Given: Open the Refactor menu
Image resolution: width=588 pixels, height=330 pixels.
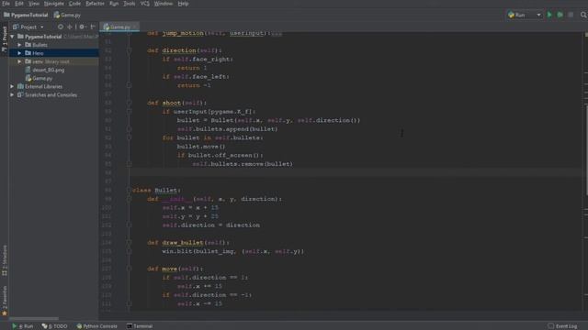Looking at the screenshot, I should click(95, 4).
